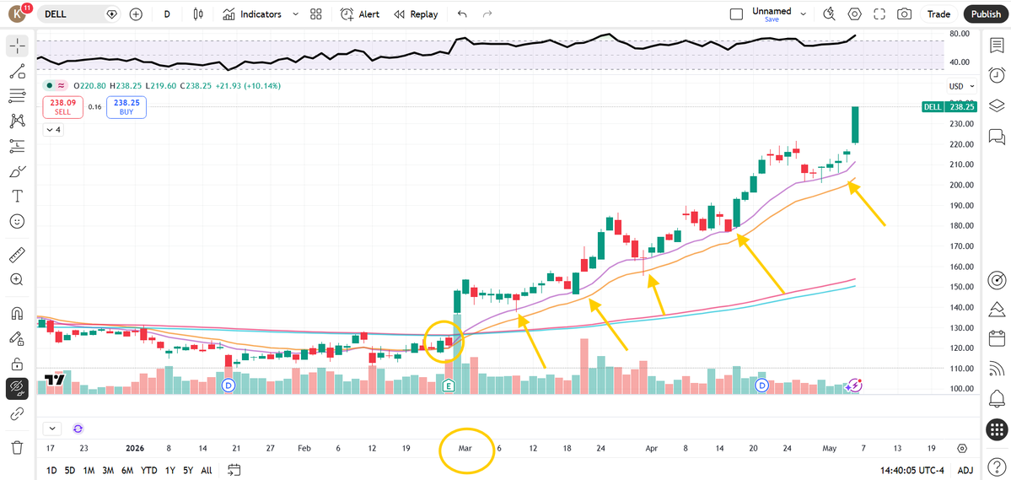Select the 3M time range

tap(108, 471)
